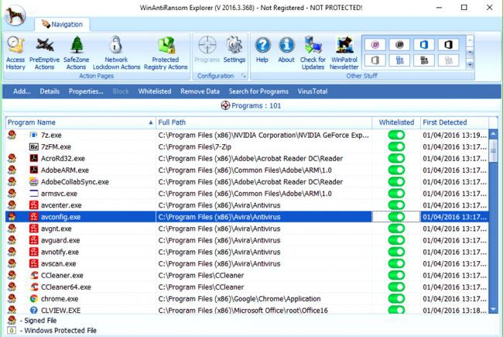
Task: Click the 7zFM.exe program icon
Action: point(34,147)
